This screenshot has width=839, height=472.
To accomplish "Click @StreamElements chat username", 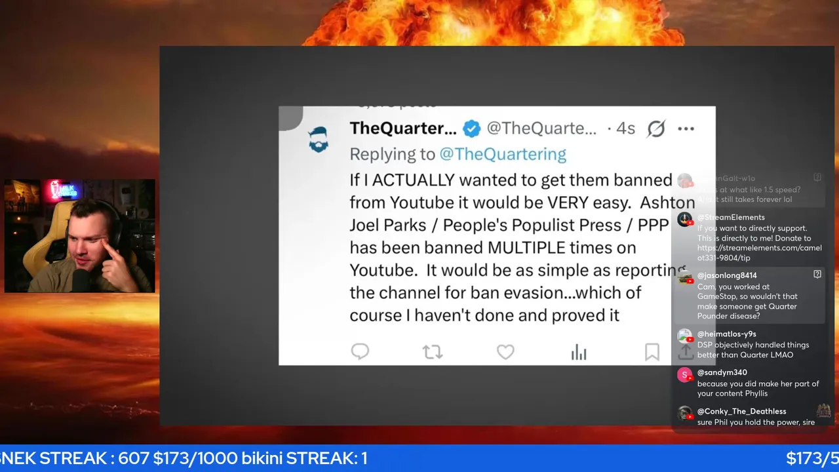I will 731,217.
